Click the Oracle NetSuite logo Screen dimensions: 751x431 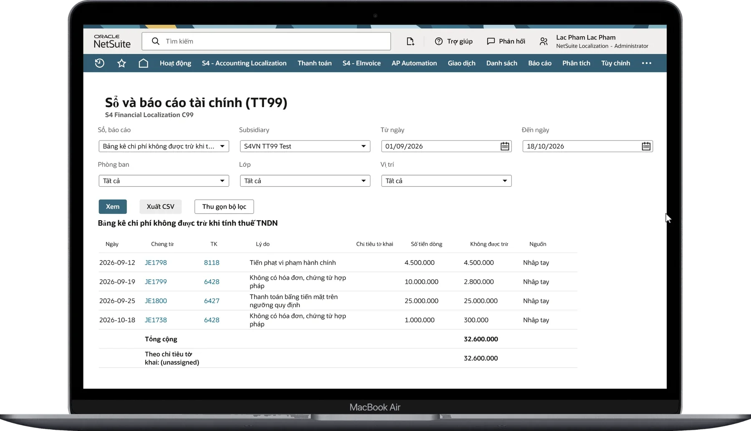point(112,41)
